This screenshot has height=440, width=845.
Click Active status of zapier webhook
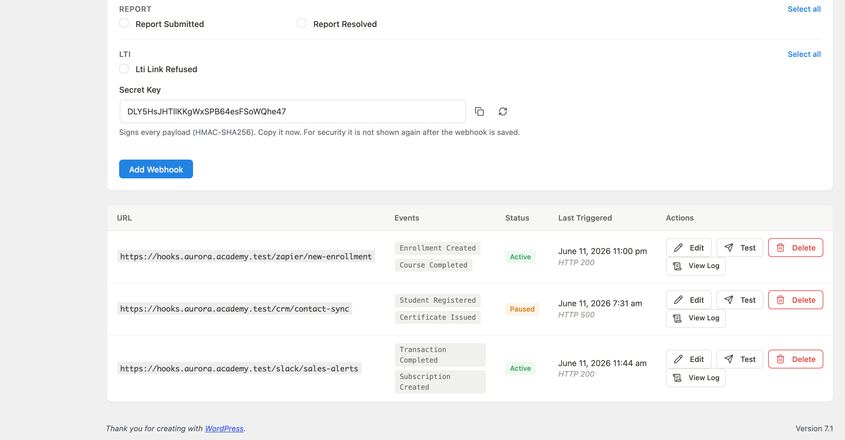point(520,257)
